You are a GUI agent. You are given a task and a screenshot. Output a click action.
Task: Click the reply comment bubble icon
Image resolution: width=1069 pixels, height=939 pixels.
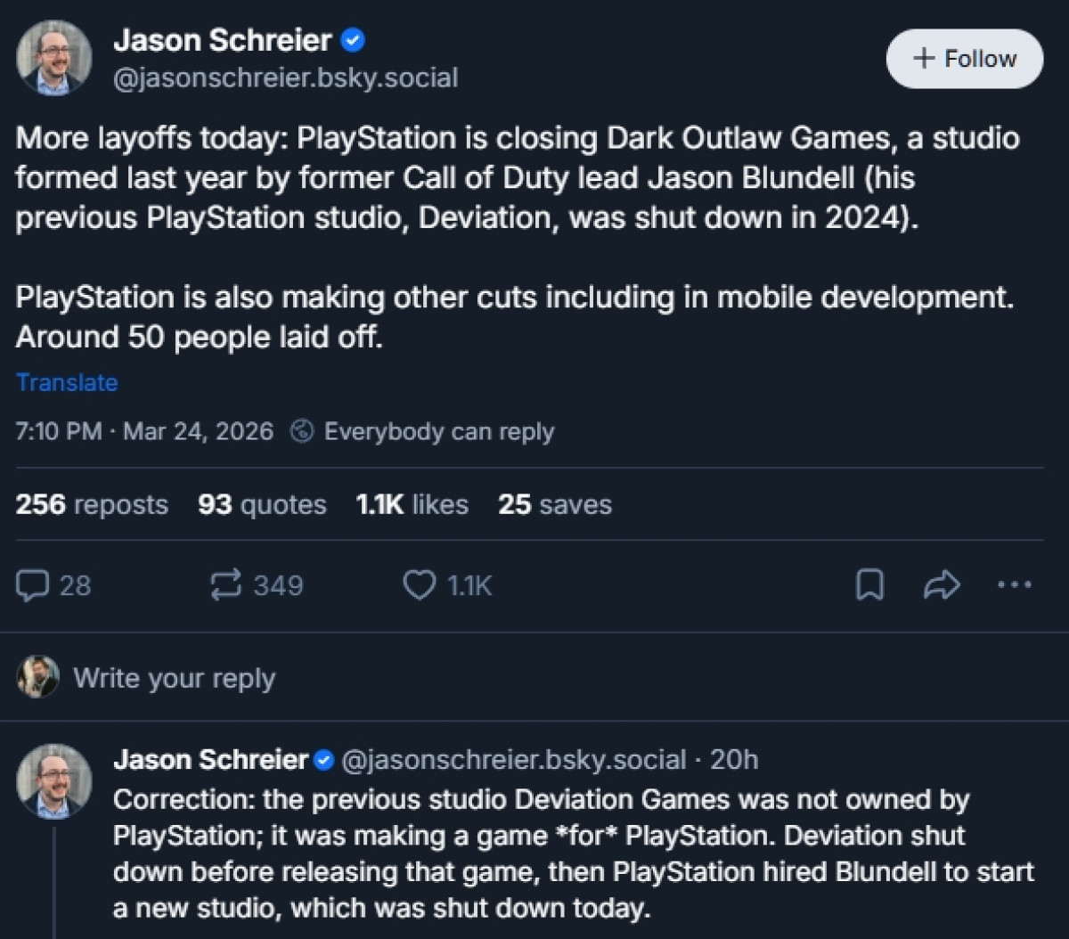pyautogui.click(x=34, y=585)
